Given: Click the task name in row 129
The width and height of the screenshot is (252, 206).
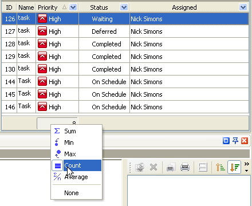Looking at the screenshot, I should pos(24,56).
